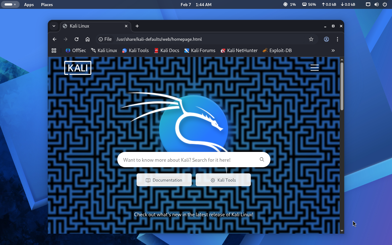
Task: Select the Kali Linux browser tab
Action: pyautogui.click(x=92, y=26)
